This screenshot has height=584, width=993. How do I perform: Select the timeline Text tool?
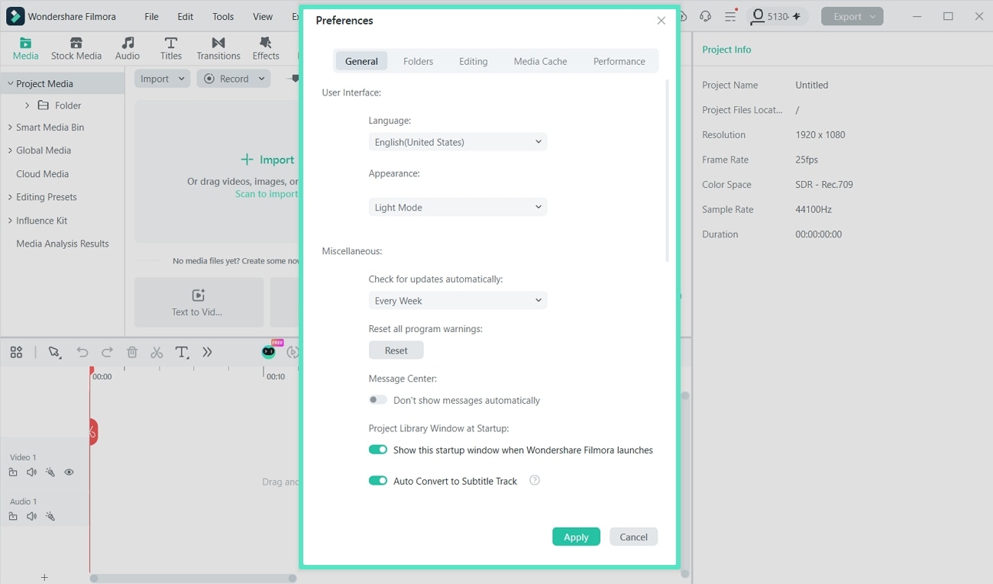pos(182,352)
